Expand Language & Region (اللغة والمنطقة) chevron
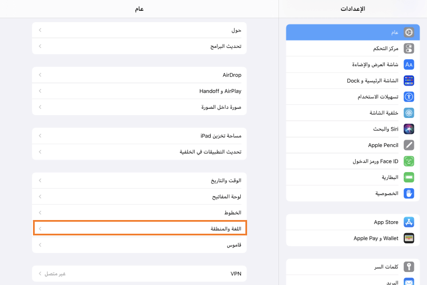 tap(40, 229)
